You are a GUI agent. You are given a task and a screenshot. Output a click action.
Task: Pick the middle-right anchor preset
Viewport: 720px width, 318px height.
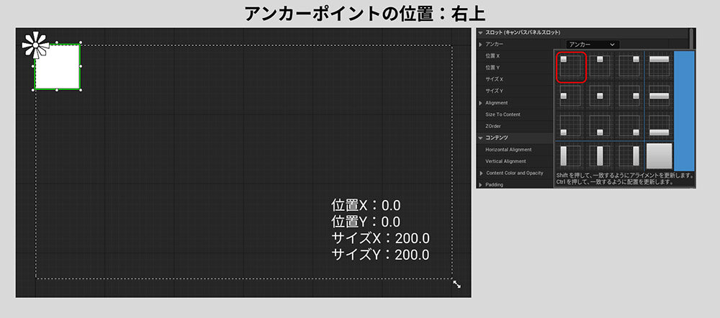630,96
